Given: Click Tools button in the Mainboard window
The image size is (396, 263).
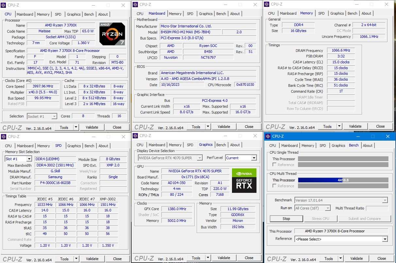Looking at the screenshot, I should 196,127.
